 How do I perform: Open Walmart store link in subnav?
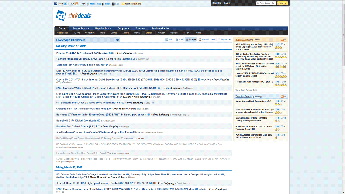[x=174, y=33]
